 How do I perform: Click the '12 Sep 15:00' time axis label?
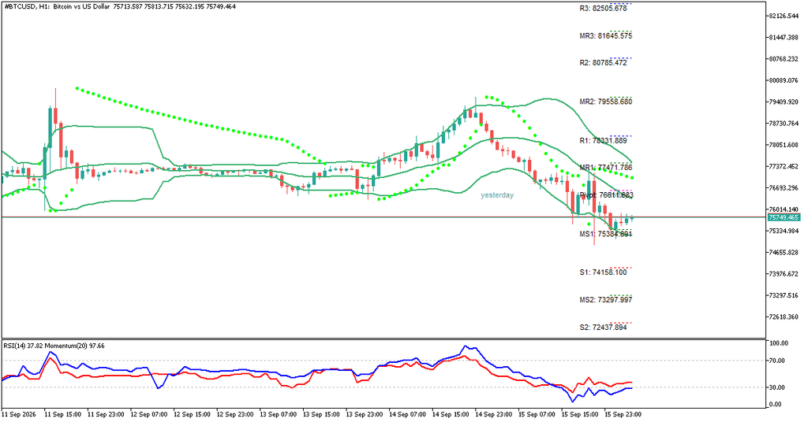(x=193, y=414)
